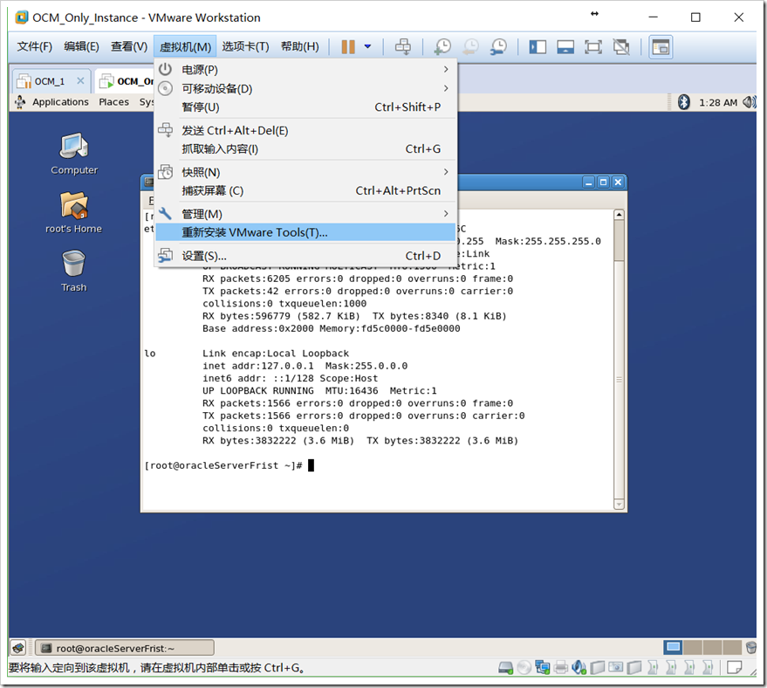Enter full screen mode via toolbar icon

593,47
